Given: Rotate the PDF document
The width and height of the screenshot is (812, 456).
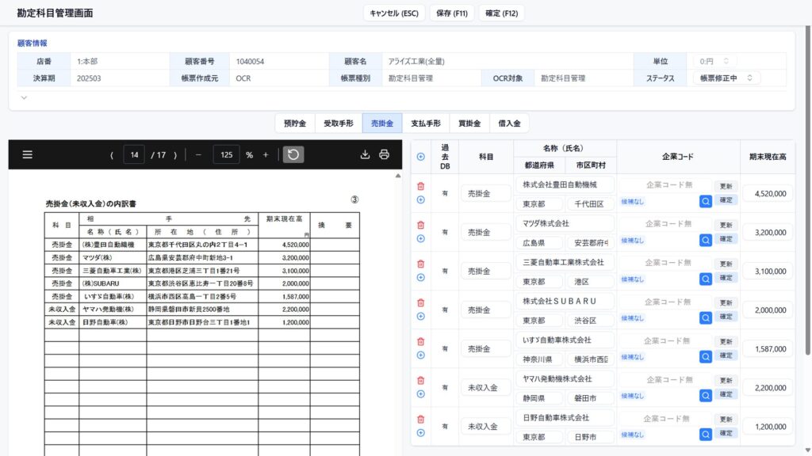Looking at the screenshot, I should pyautogui.click(x=293, y=154).
